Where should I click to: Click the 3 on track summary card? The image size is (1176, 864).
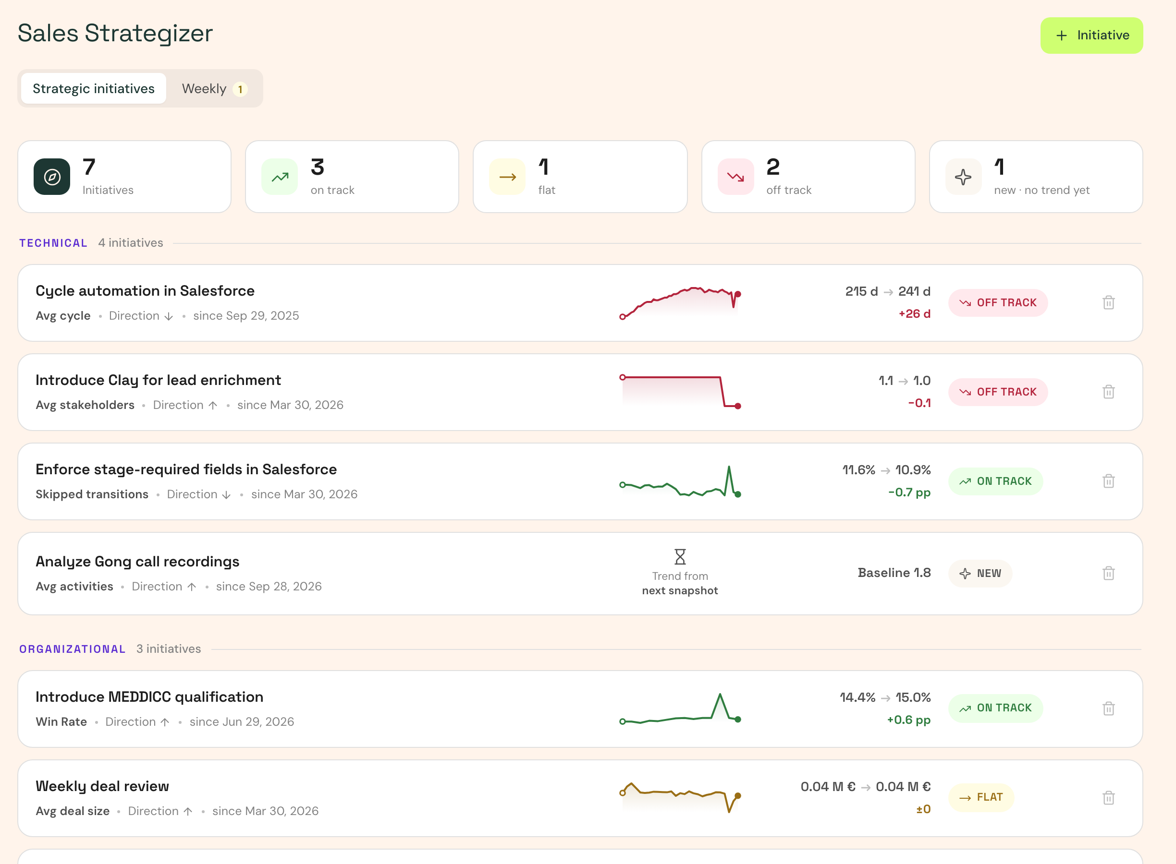[x=352, y=177]
